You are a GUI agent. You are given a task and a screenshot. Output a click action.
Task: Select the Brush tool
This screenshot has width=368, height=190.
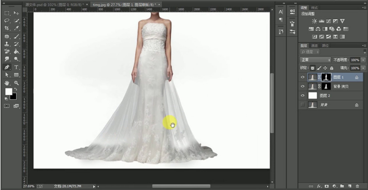[16, 36]
